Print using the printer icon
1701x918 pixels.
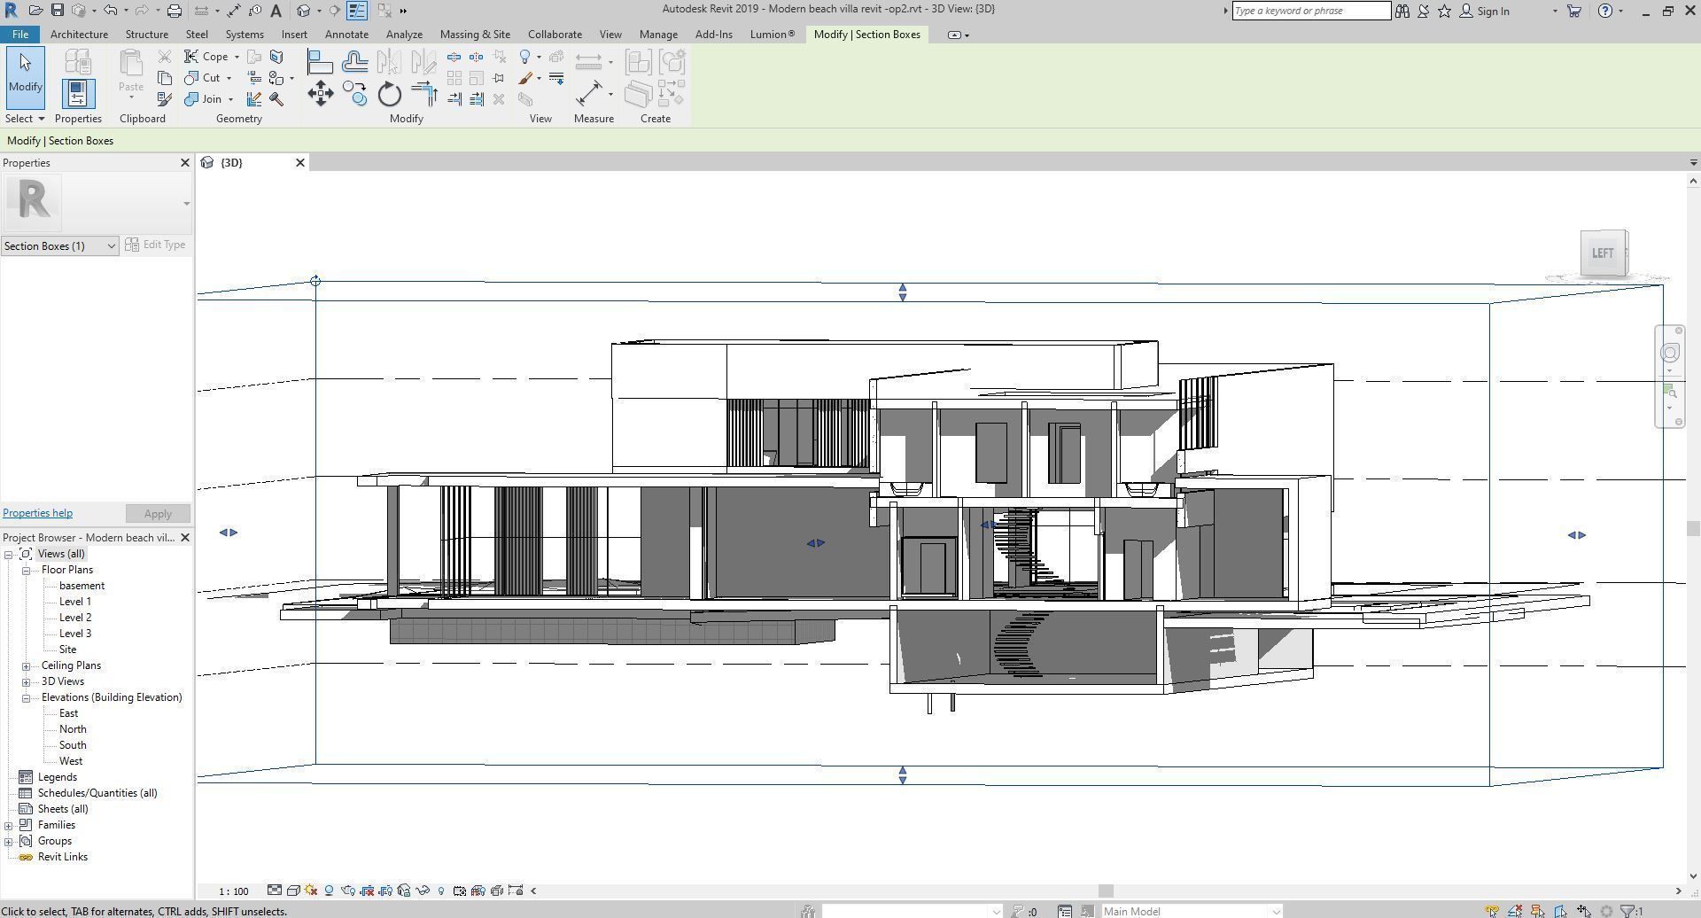point(175,11)
